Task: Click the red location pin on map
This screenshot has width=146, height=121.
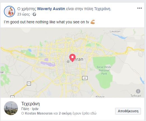Action: tap(72, 58)
